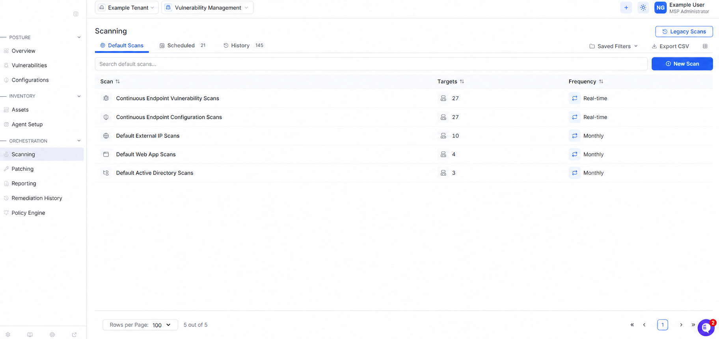This screenshot has height=339, width=719.
Task: Click the settings gear in sidebar footer
Action: coord(8,335)
